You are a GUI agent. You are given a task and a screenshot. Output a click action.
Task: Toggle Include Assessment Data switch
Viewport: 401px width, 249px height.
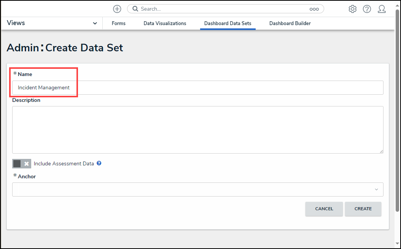[x=21, y=163]
